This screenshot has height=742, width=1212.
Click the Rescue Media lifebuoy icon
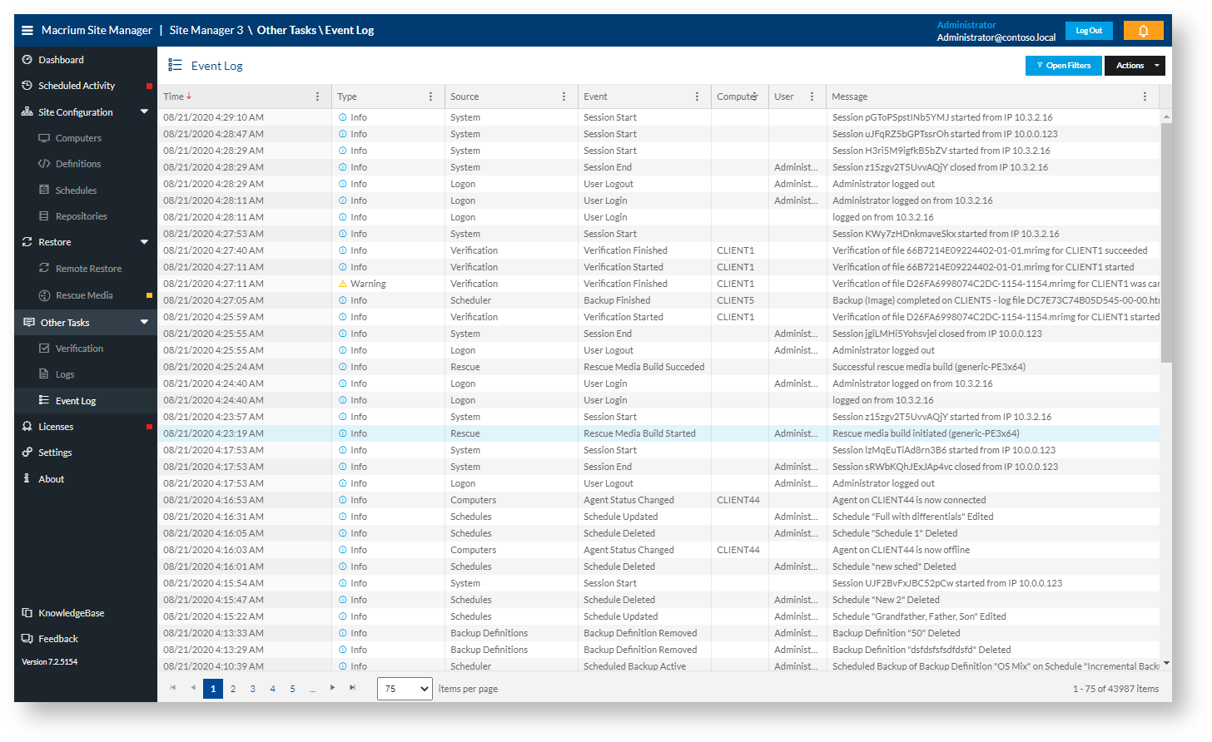[x=44, y=295]
